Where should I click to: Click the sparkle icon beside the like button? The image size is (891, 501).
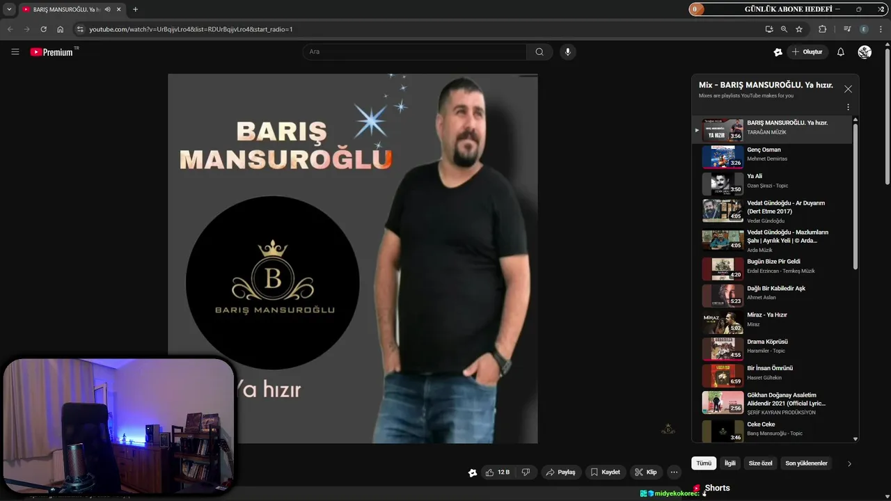click(473, 472)
